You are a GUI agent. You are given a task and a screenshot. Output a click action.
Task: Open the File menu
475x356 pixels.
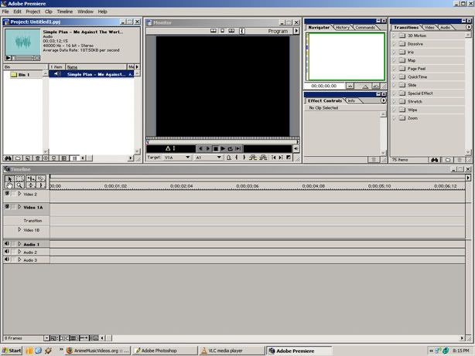click(5, 12)
